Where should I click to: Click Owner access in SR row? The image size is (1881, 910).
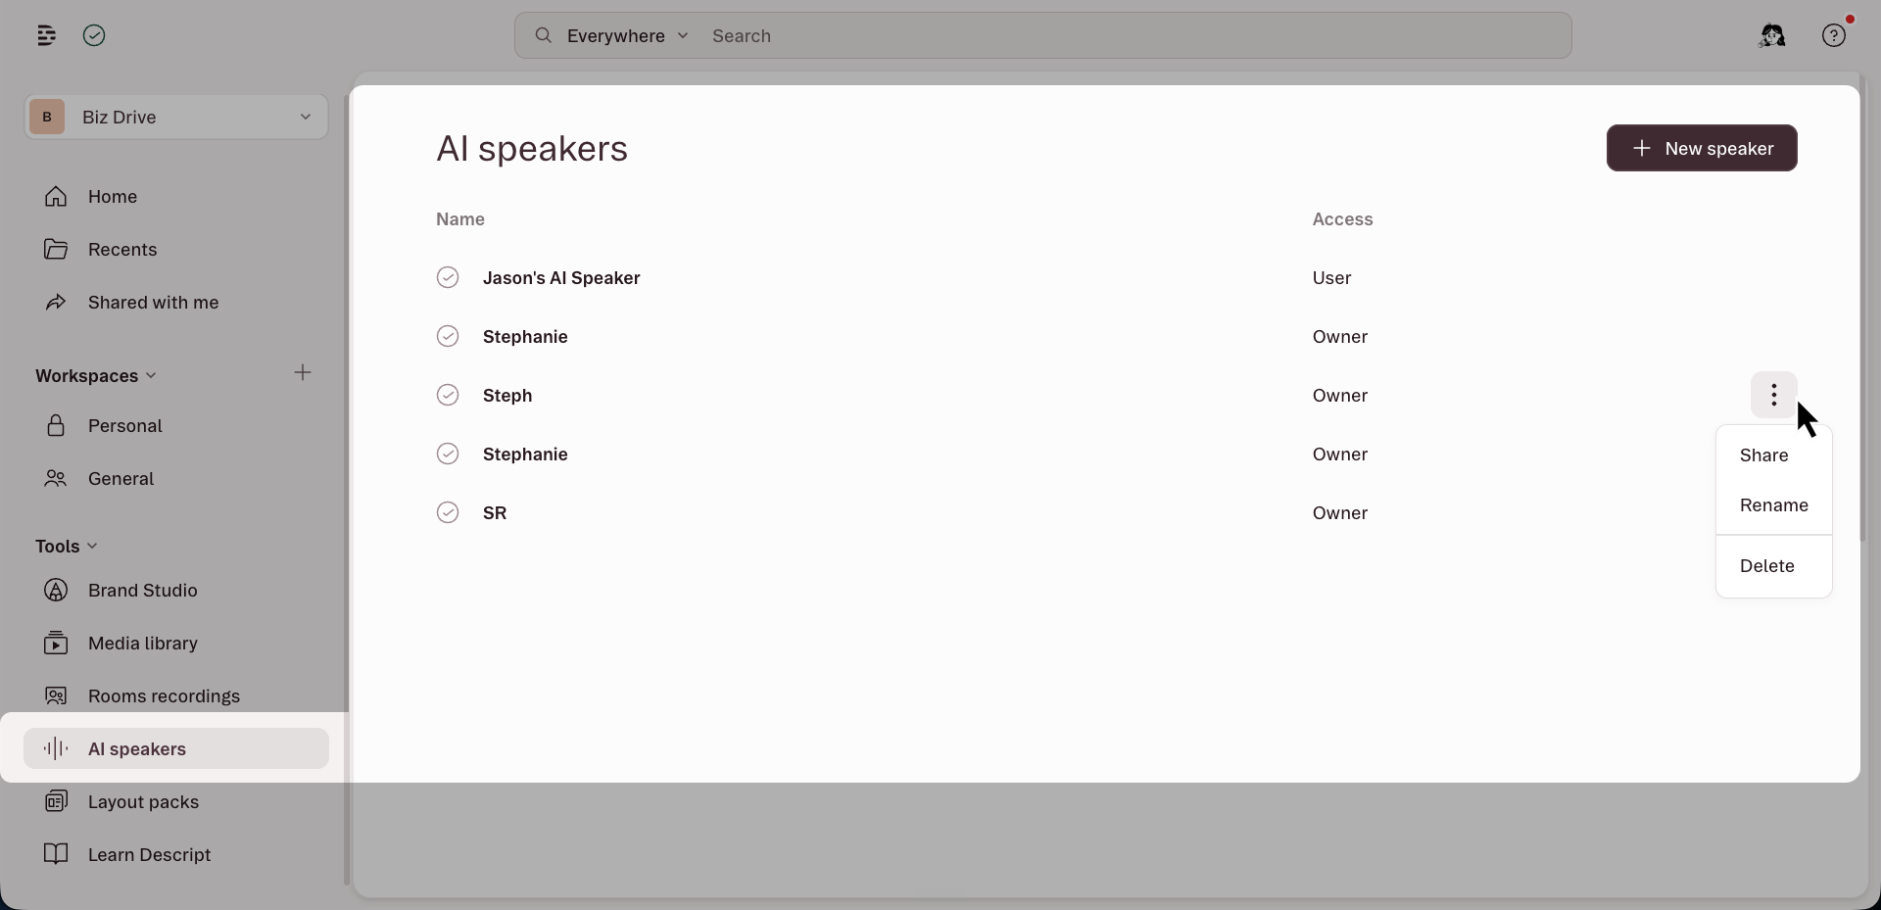tap(1340, 512)
